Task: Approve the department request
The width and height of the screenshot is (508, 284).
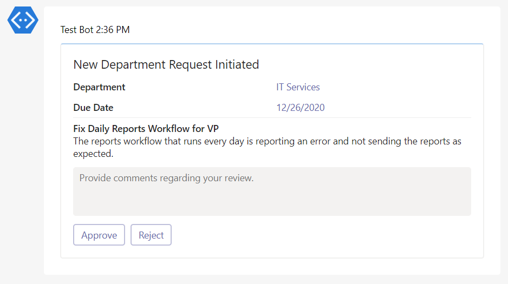Action: (x=99, y=235)
